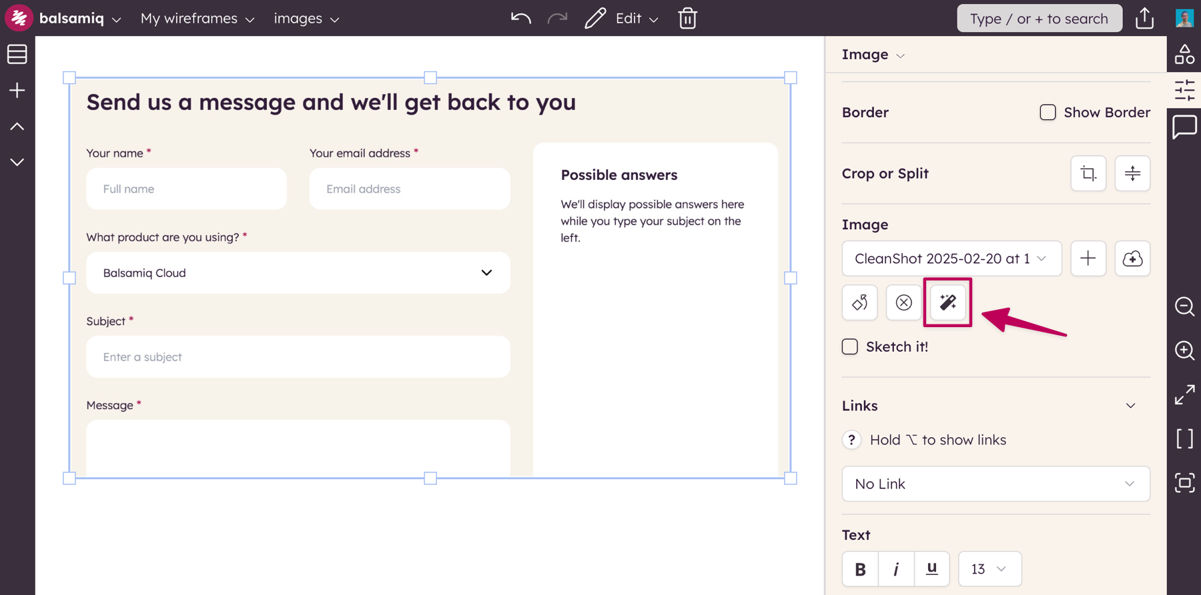Toggle underline text formatting
The width and height of the screenshot is (1201, 595).
pos(932,569)
